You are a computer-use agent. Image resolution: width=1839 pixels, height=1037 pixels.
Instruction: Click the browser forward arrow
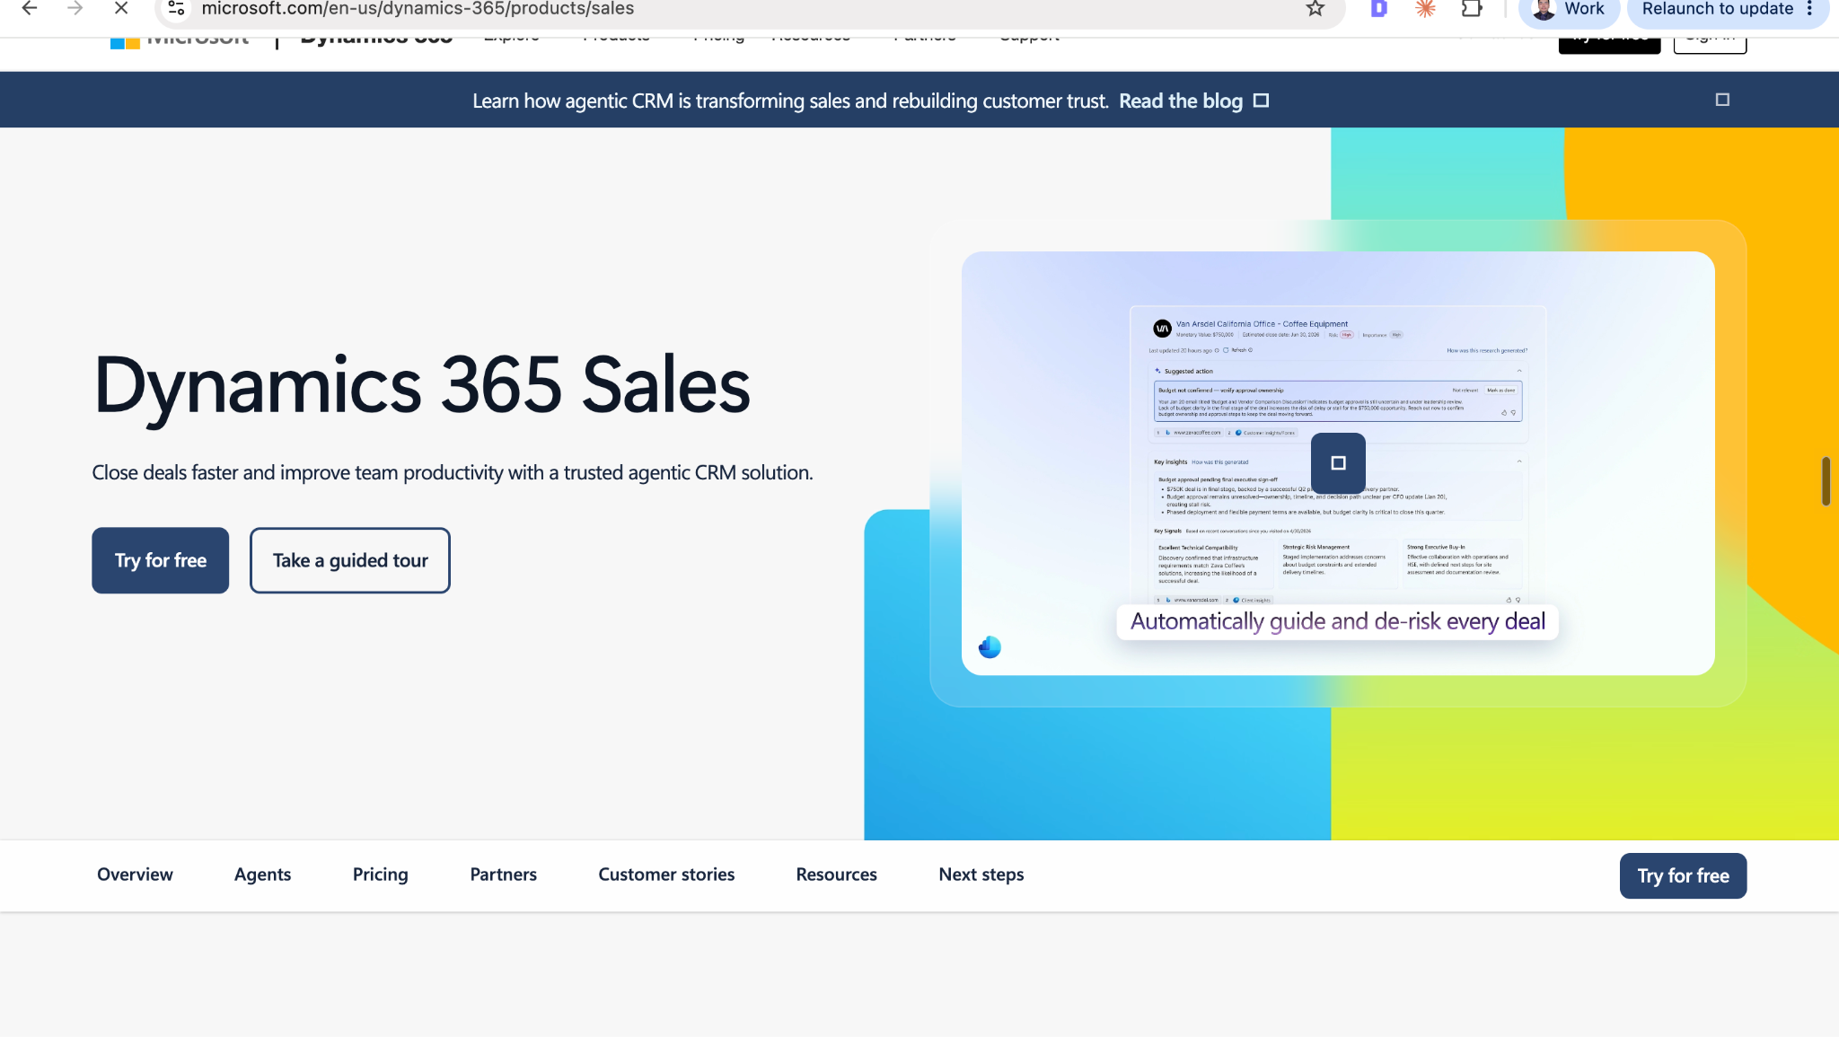[75, 9]
